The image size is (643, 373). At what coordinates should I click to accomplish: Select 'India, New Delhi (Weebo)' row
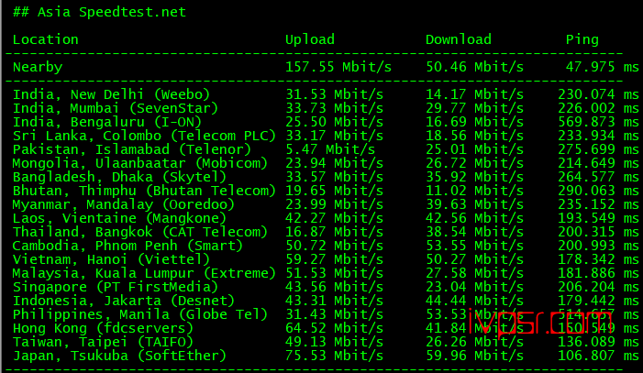[326, 94]
